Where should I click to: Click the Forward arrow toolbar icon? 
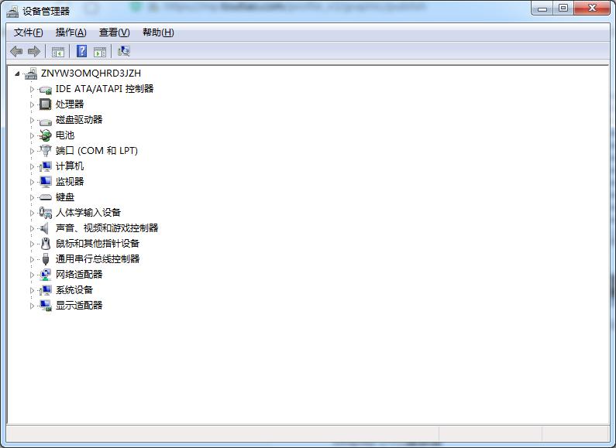click(x=34, y=51)
